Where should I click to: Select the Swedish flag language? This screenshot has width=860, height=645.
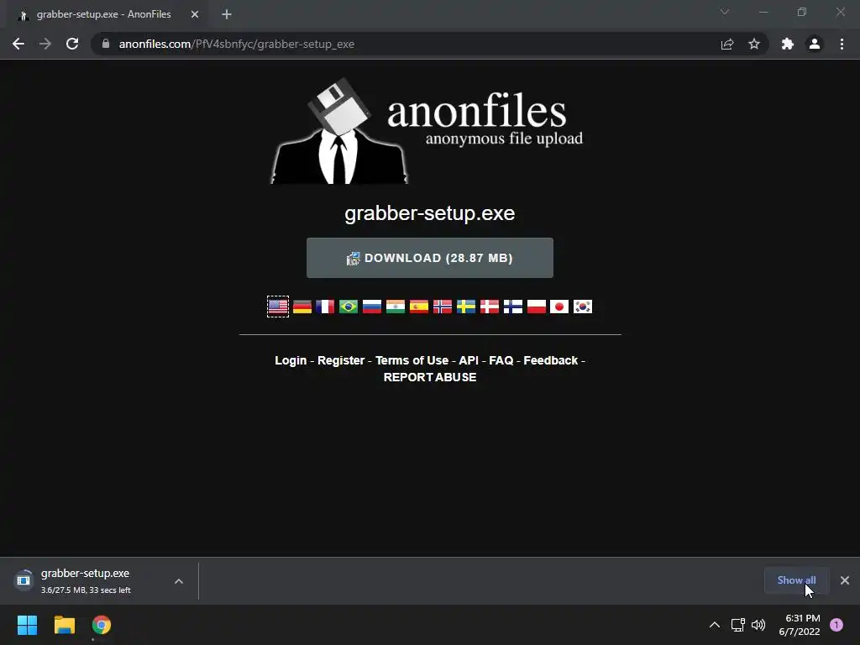tap(466, 307)
